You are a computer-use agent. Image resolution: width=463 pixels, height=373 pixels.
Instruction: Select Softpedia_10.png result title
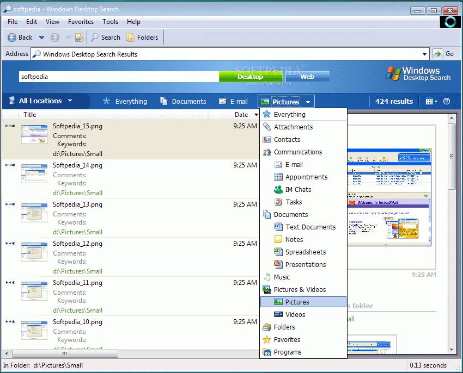78,322
